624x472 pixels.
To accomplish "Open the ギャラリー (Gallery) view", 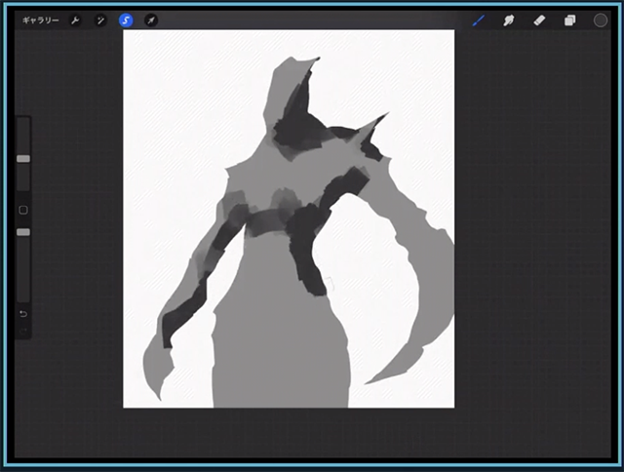I will (40, 20).
